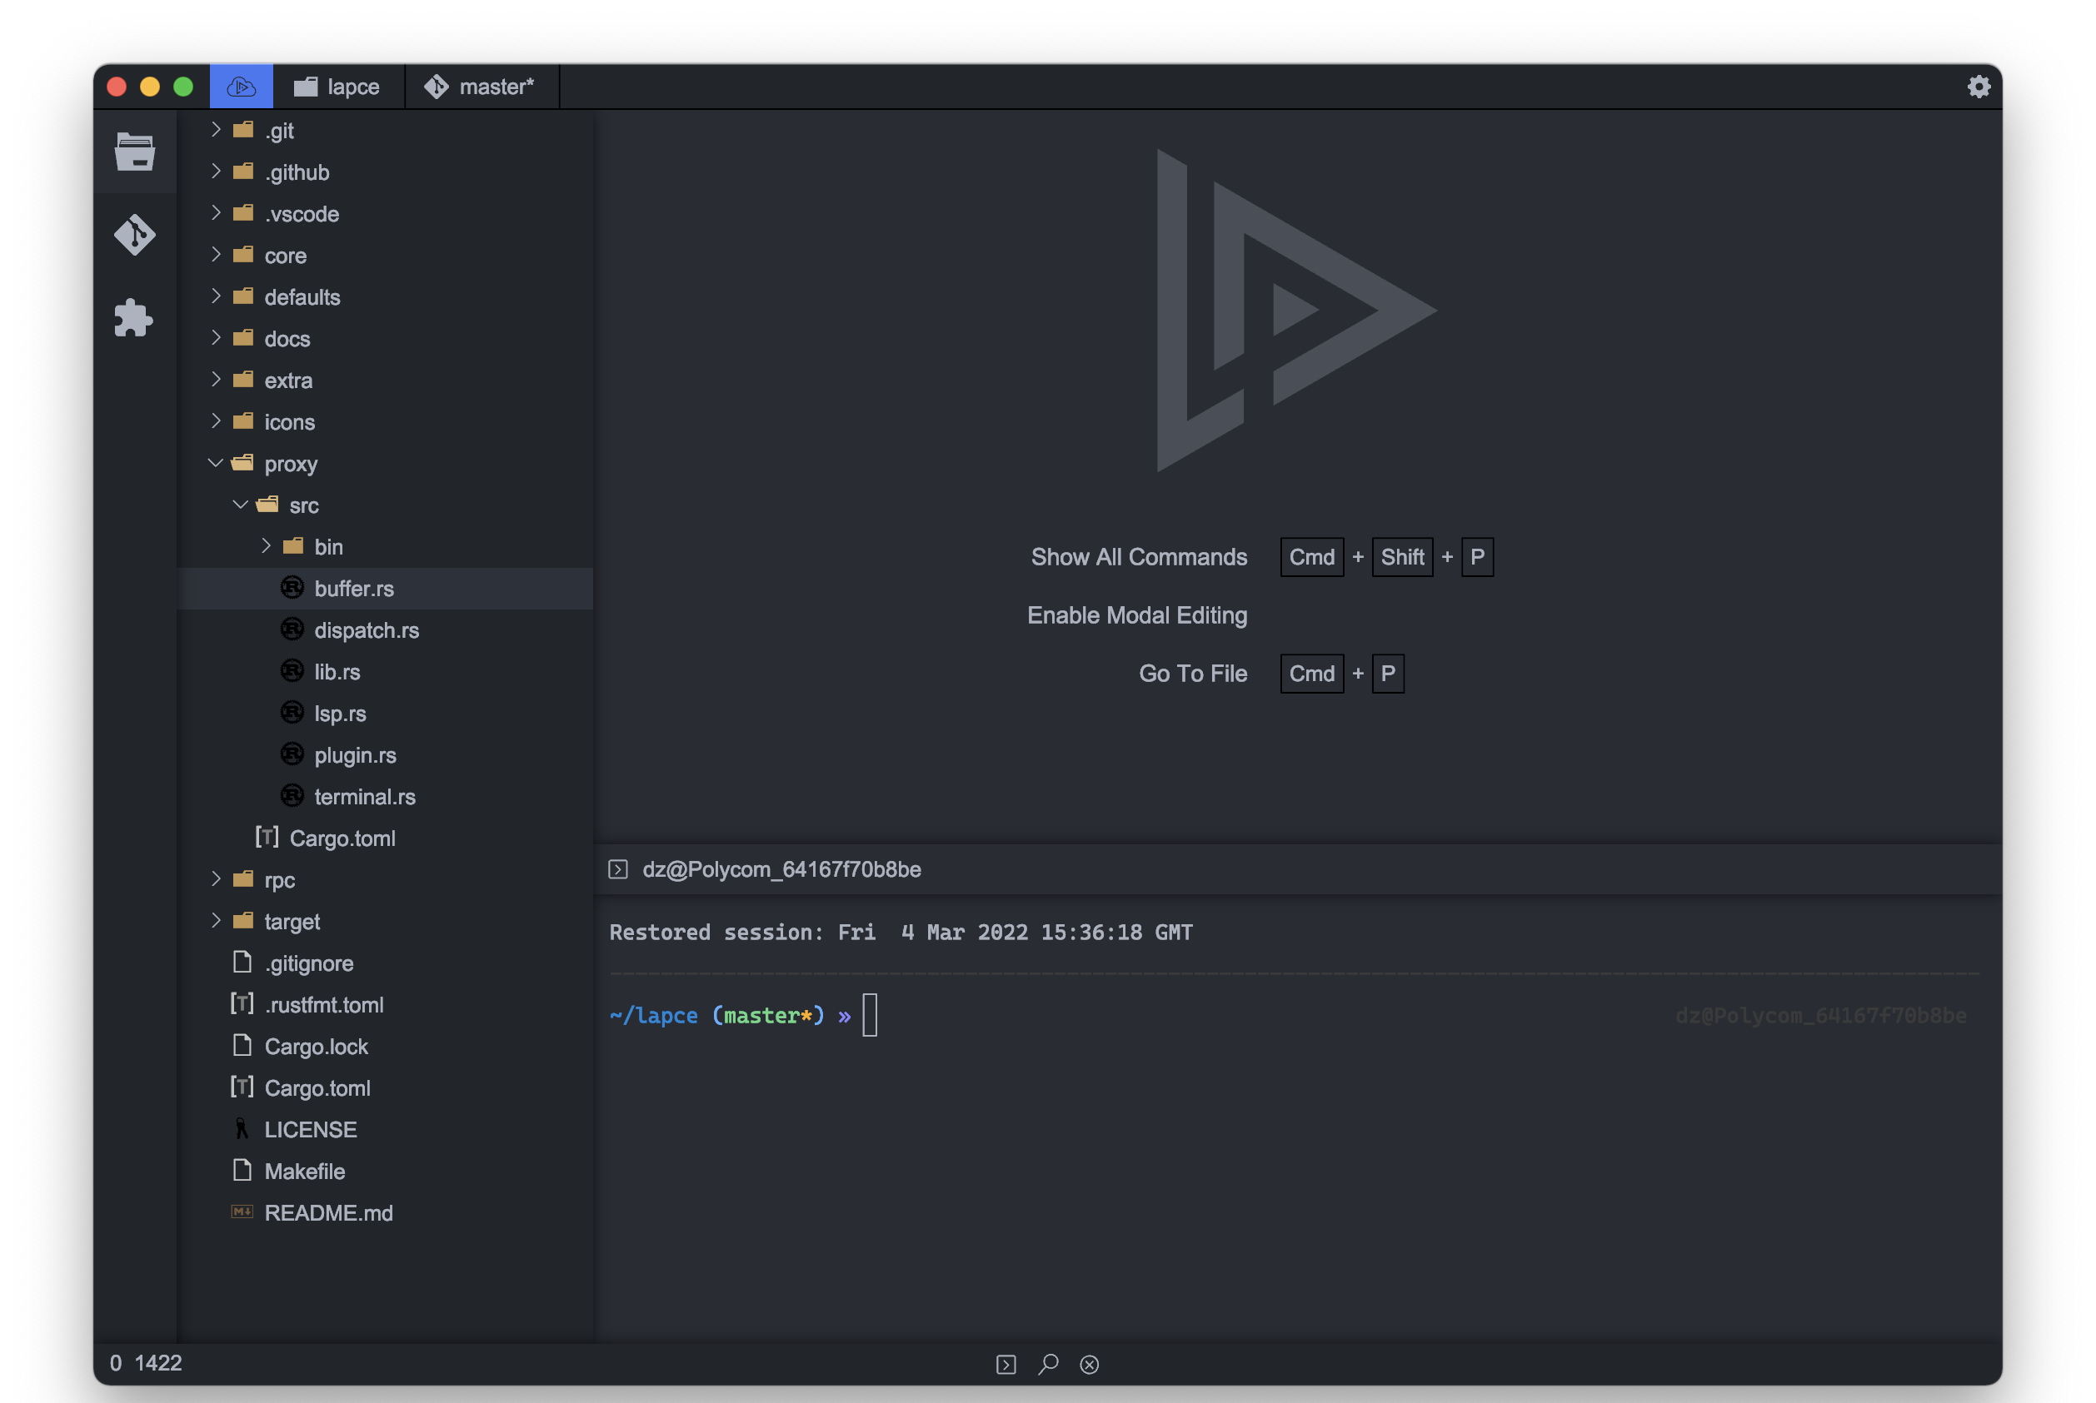The height and width of the screenshot is (1403, 2096).
Task: Click the 0 errors count in status bar
Action: (116, 1363)
